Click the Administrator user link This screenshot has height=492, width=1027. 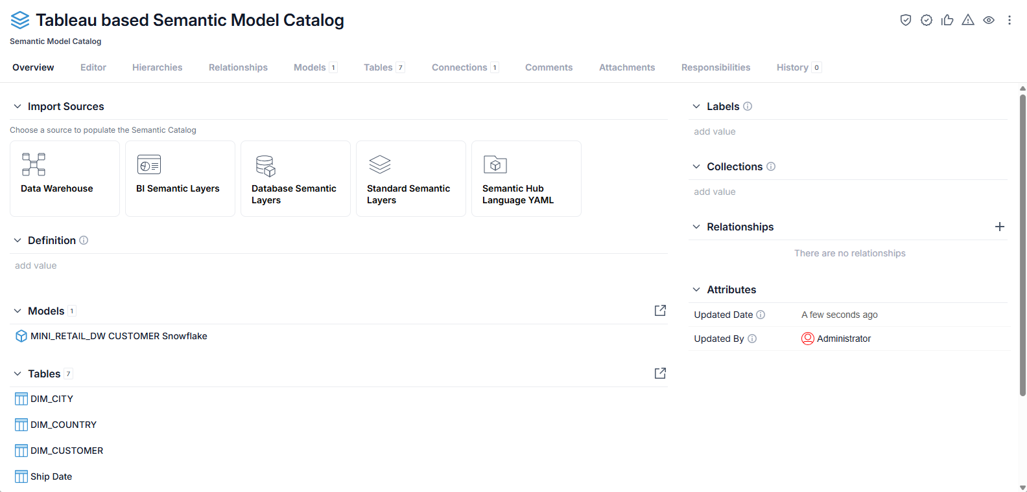pos(844,339)
